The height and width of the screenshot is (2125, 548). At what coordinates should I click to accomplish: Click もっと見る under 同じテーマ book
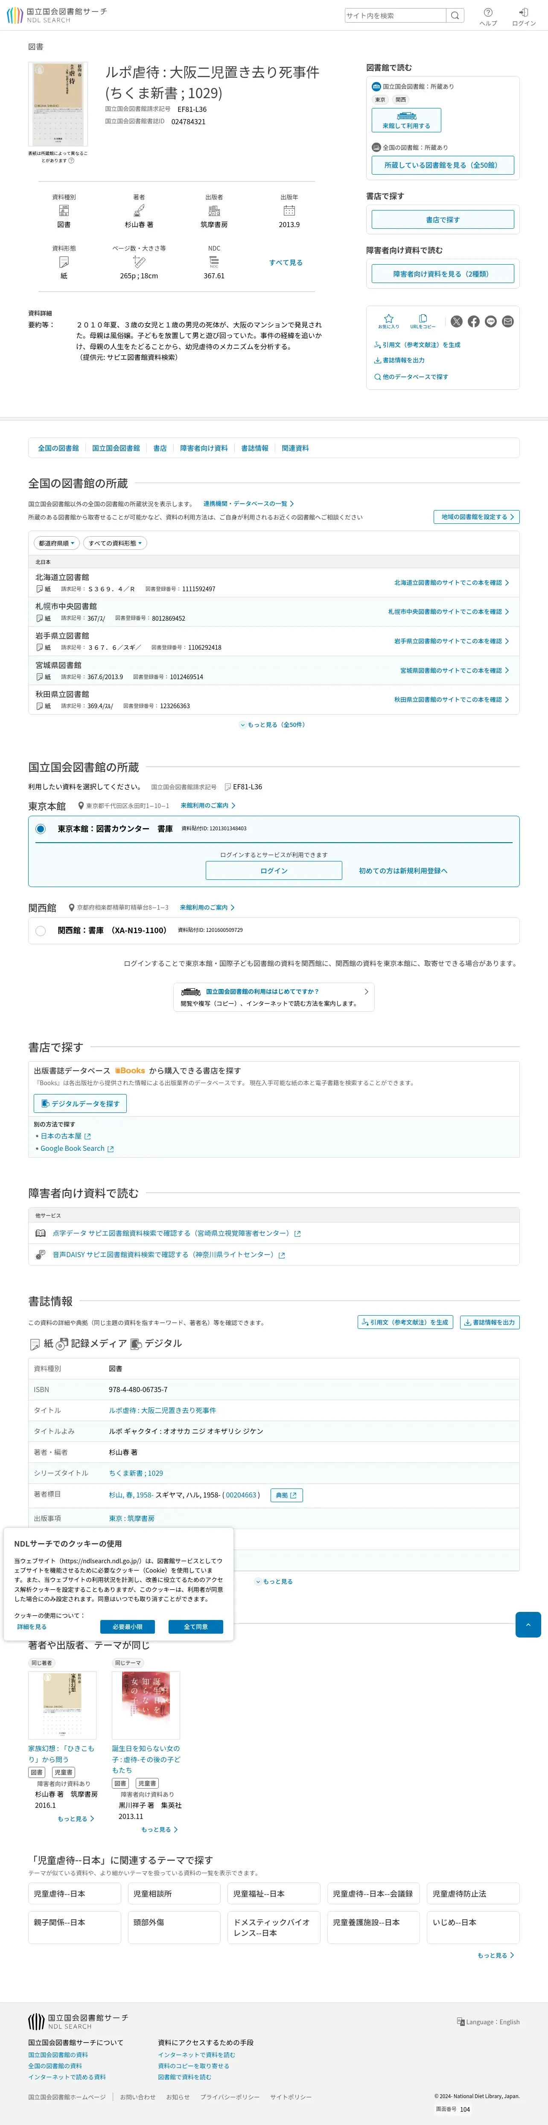(x=159, y=1829)
